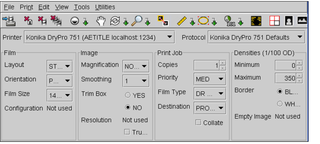Click the Maximum density field

[x=286, y=78]
